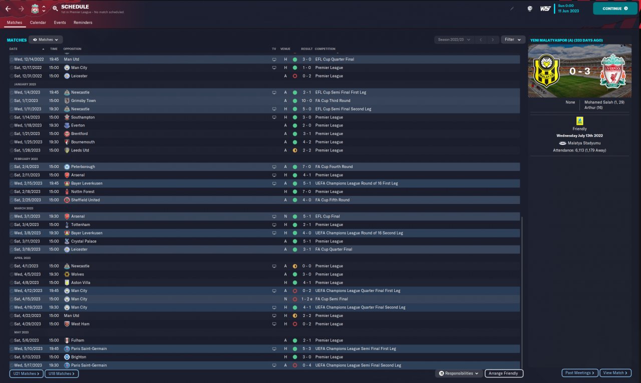Viewport: 641px width, 383px height.
Task: Go back using the left arrow
Action: pos(8,9)
